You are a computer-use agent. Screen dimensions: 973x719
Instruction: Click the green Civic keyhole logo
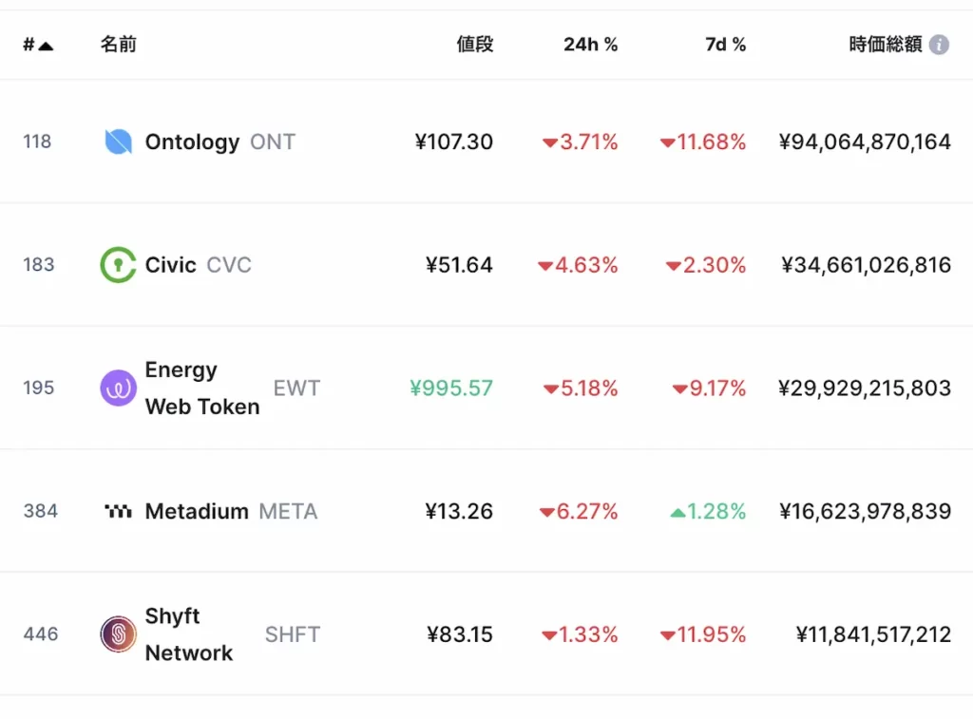coord(118,265)
